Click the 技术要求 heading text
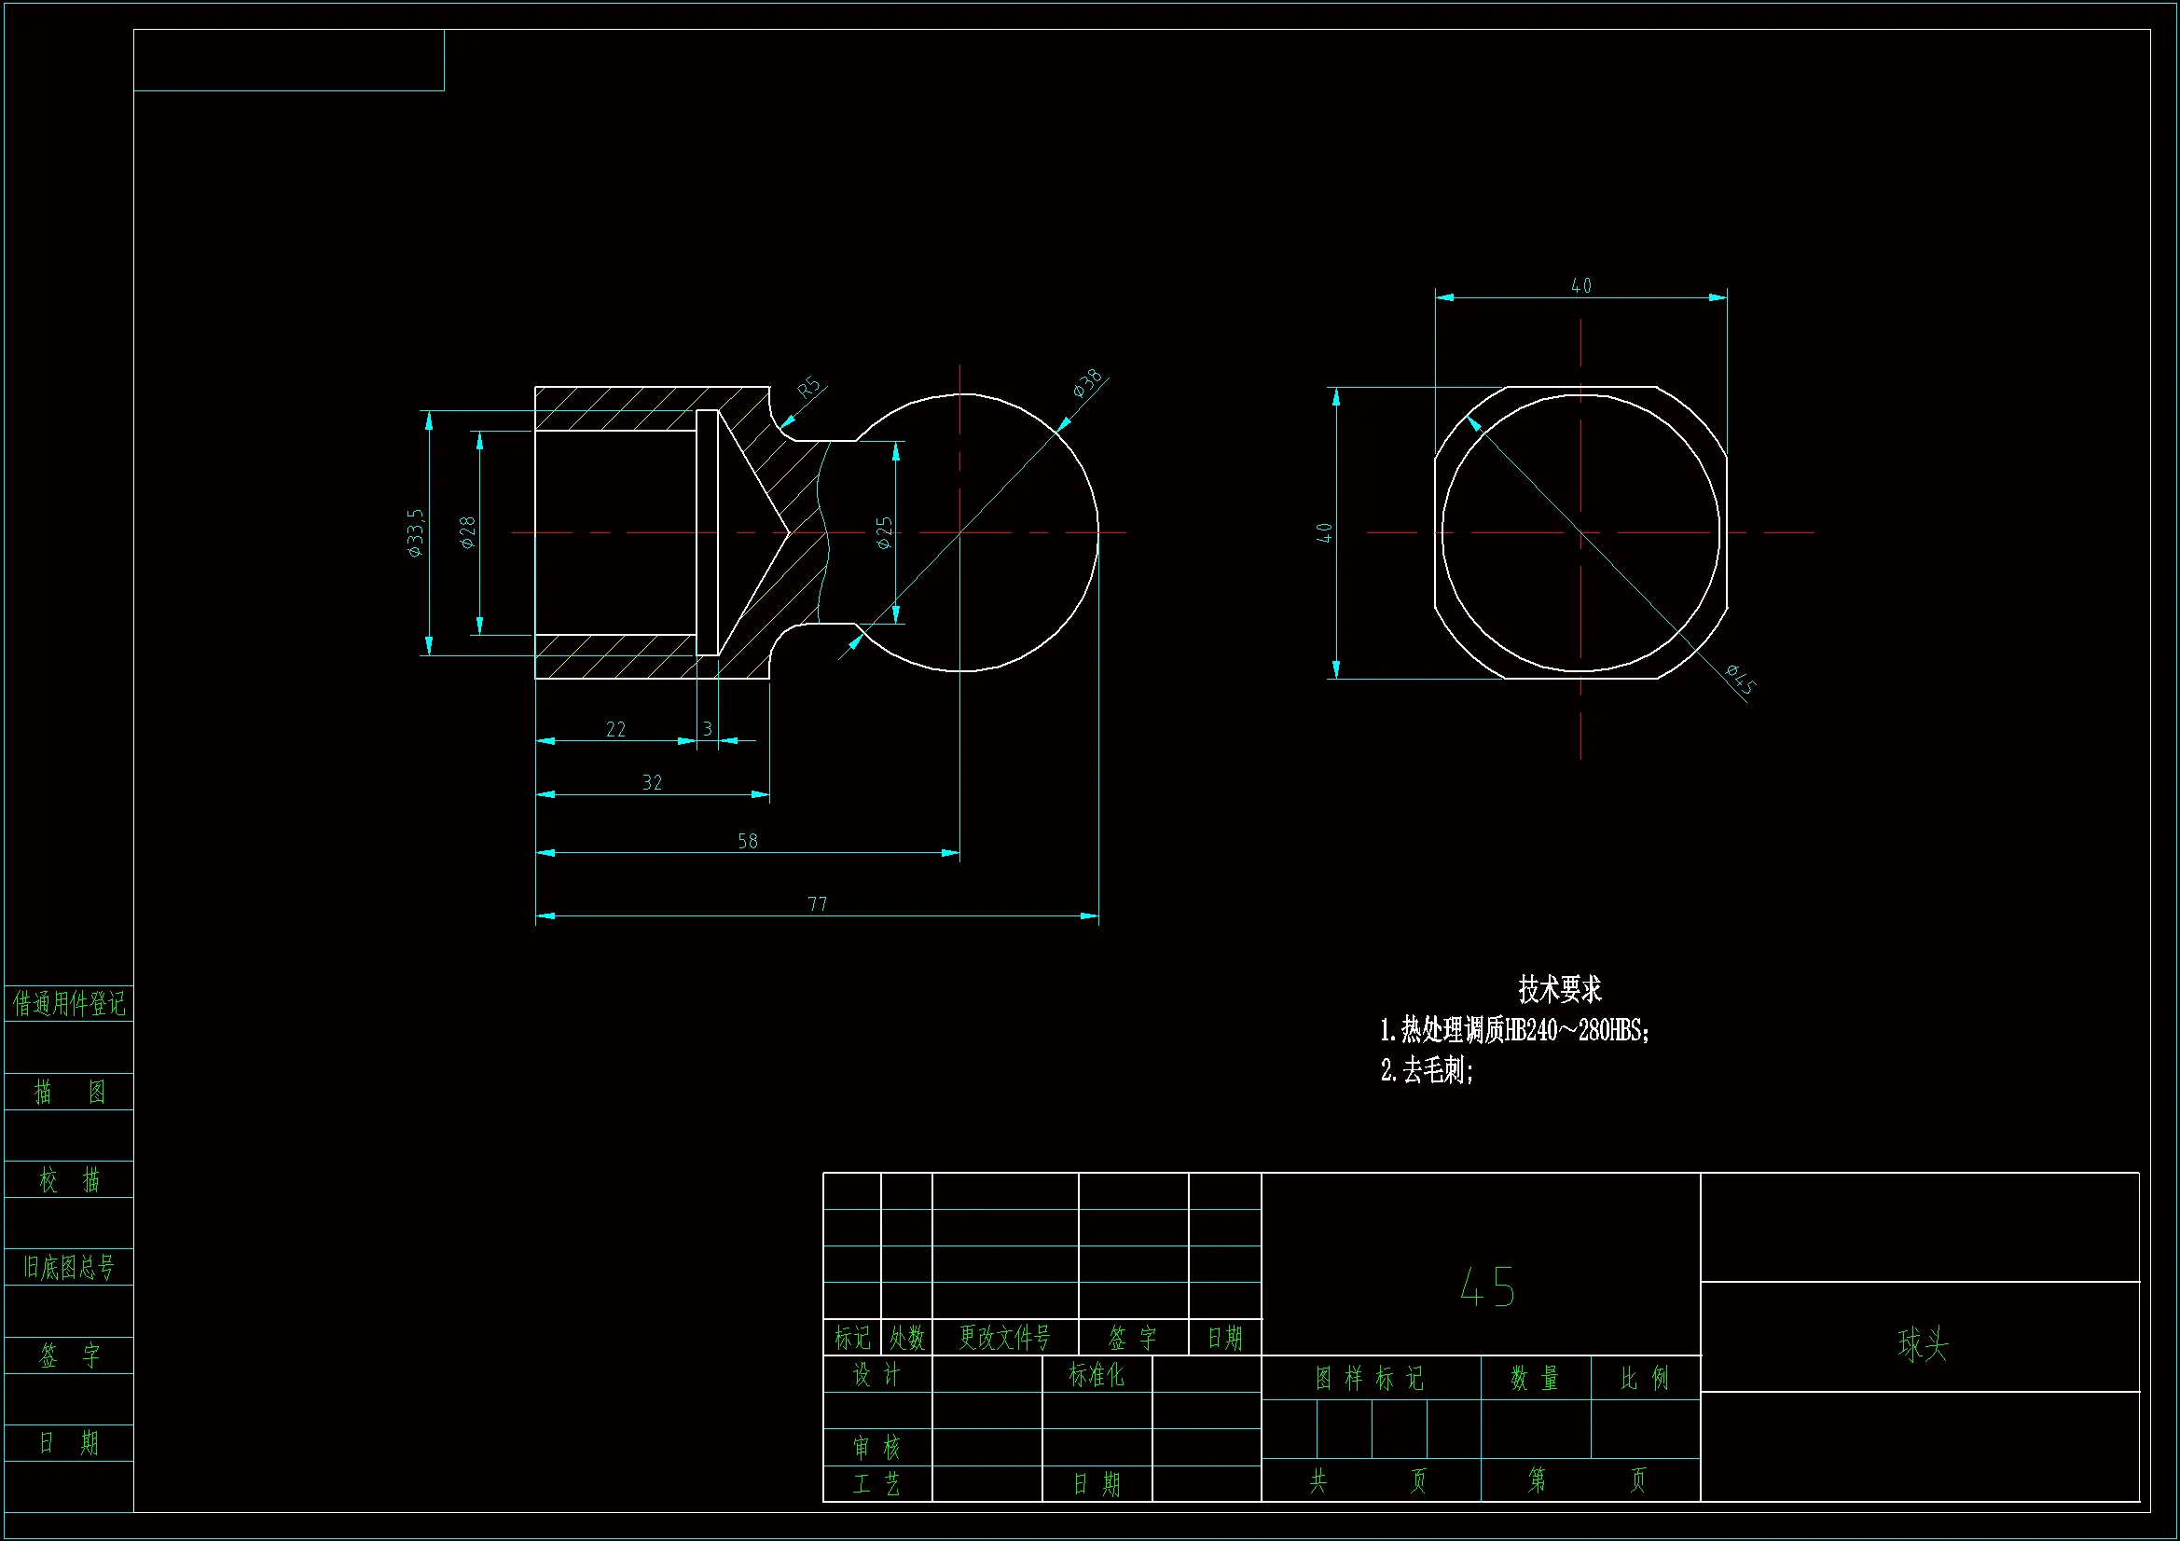The height and width of the screenshot is (1541, 2180). click(1559, 989)
